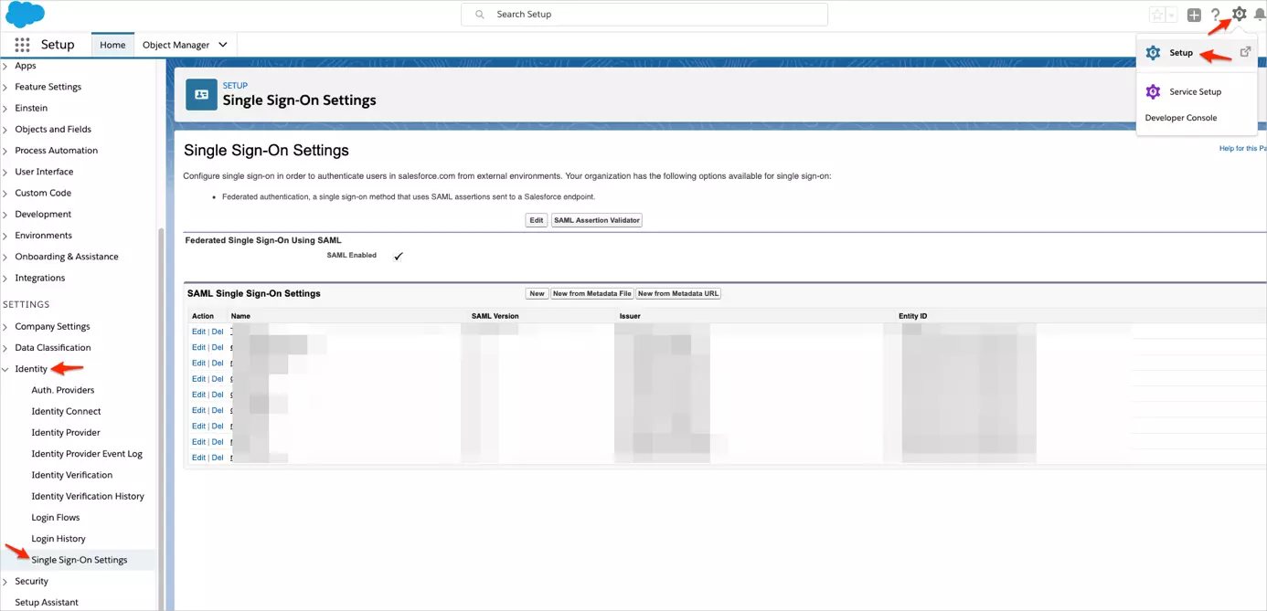Expand the Apps section in sidebar
This screenshot has height=611, width=1267.
click(x=25, y=65)
